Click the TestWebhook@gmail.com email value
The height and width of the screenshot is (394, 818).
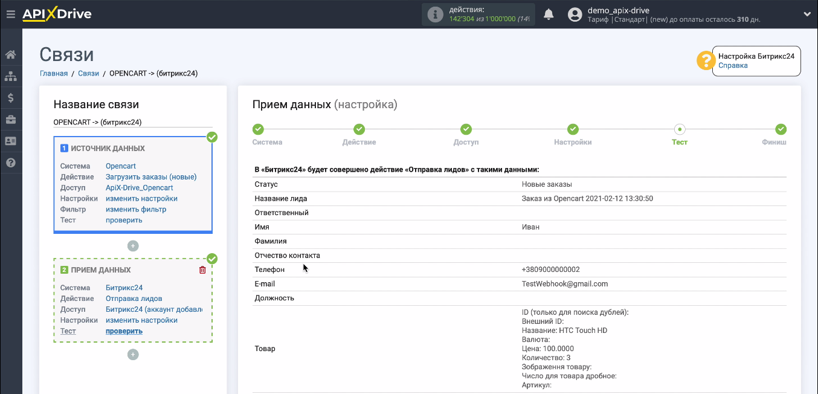pos(565,284)
